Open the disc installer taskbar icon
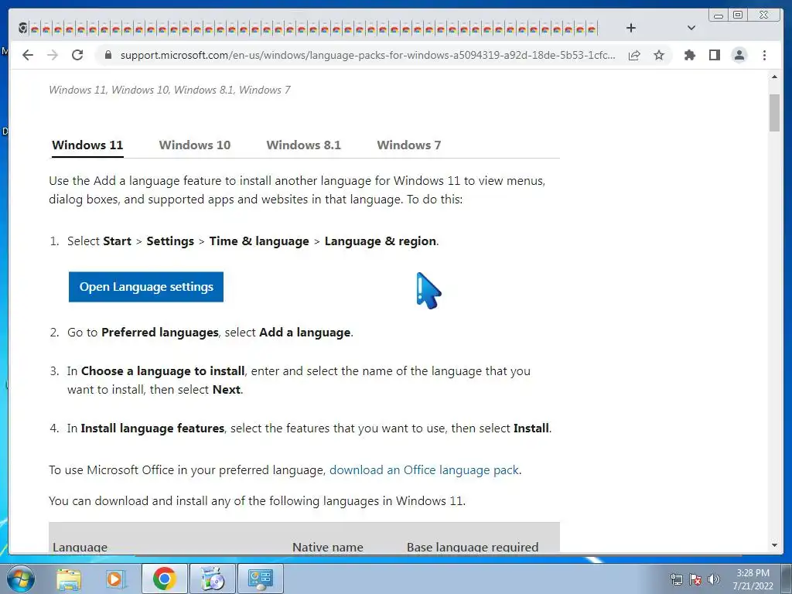Screen dimensions: 792x594 pos(212,579)
